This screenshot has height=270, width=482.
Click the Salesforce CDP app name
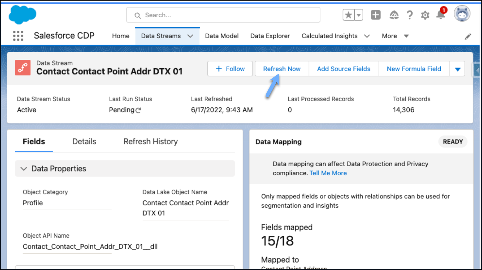pyautogui.click(x=64, y=35)
